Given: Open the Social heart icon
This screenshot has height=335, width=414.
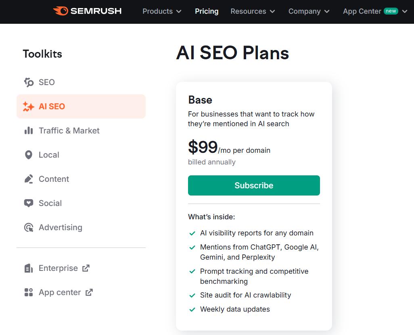Looking at the screenshot, I should [28, 203].
